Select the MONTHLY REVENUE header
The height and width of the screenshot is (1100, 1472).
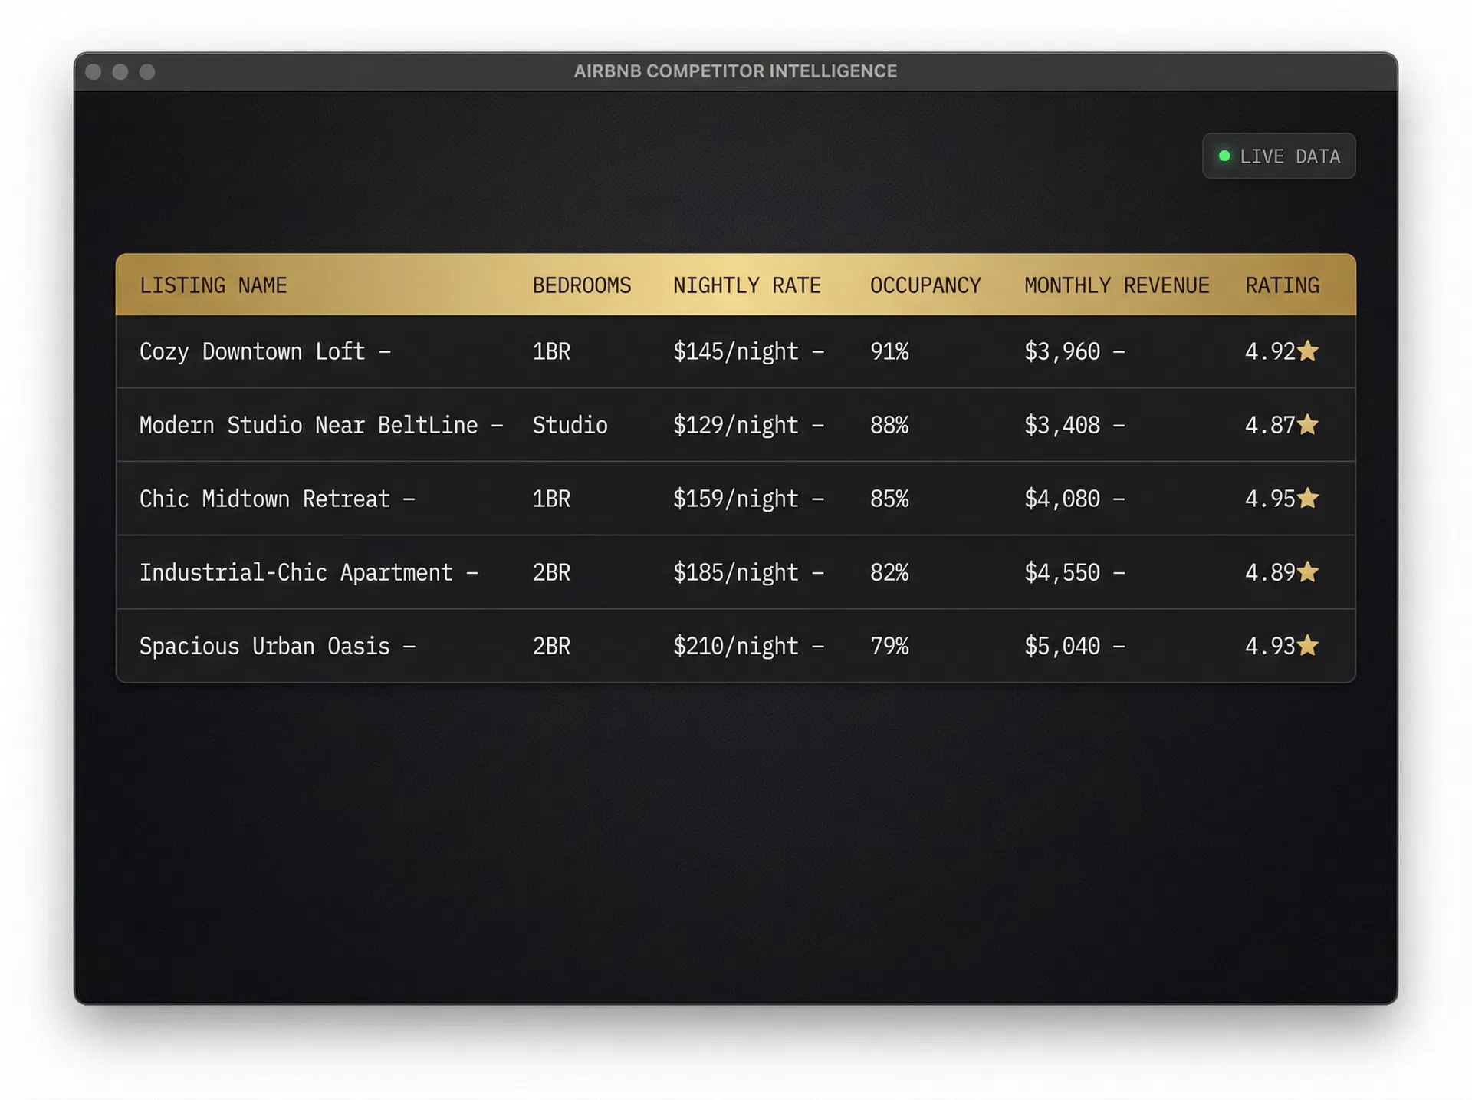pyautogui.click(x=1115, y=285)
